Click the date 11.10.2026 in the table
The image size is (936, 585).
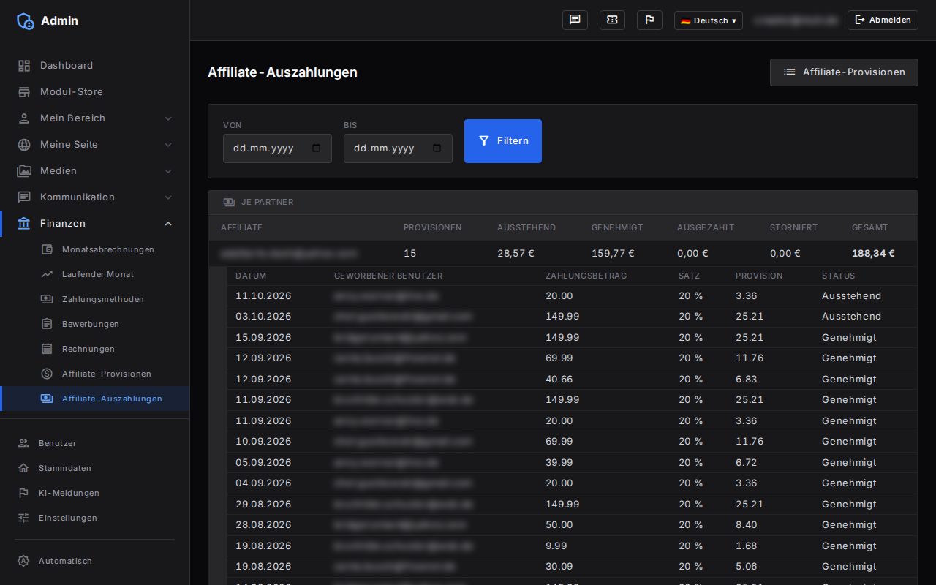point(263,295)
